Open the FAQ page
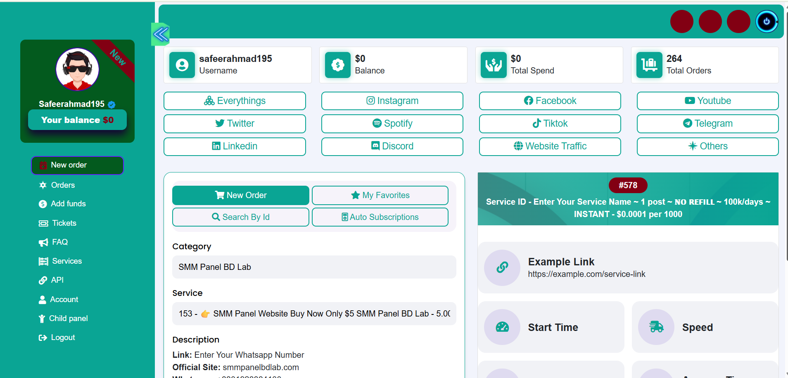The image size is (788, 378). [53, 242]
